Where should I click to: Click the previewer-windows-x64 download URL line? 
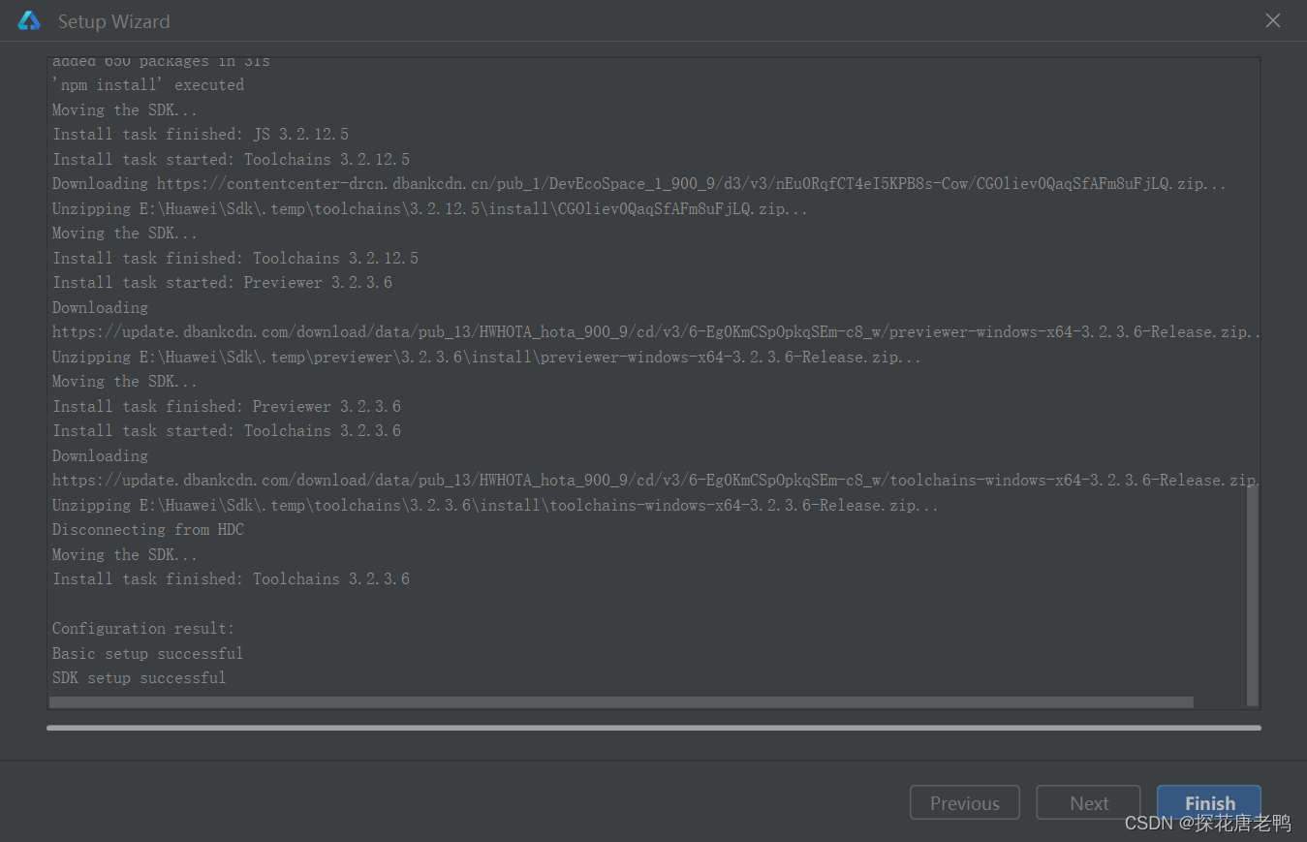pos(656,332)
